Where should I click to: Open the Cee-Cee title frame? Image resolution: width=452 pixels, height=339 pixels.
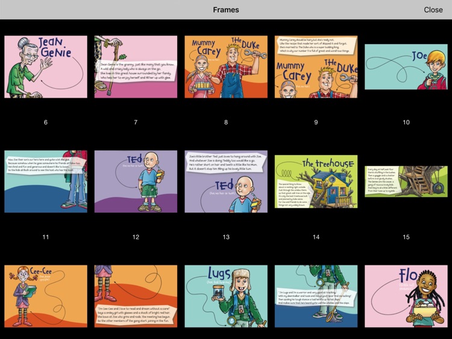pyautogui.click(x=46, y=296)
